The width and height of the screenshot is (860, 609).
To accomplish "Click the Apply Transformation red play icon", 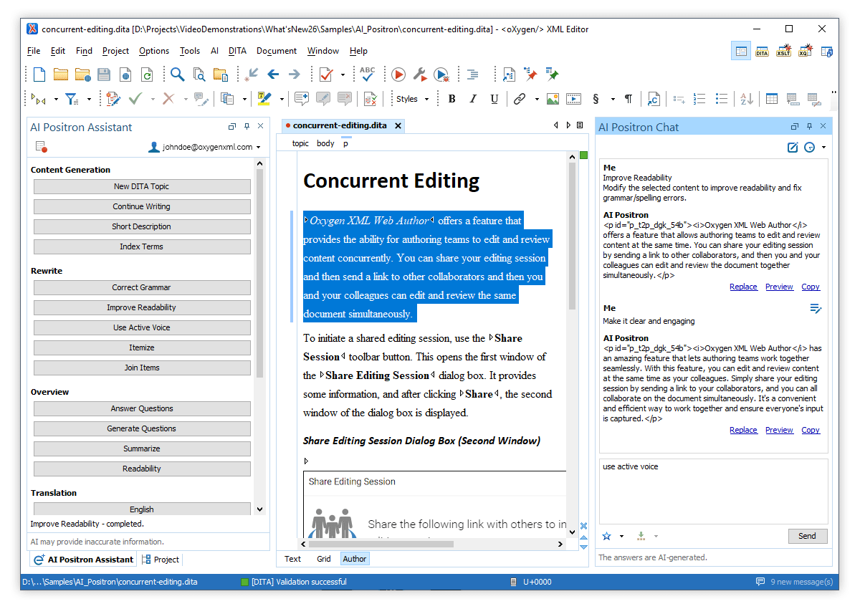I will point(398,75).
